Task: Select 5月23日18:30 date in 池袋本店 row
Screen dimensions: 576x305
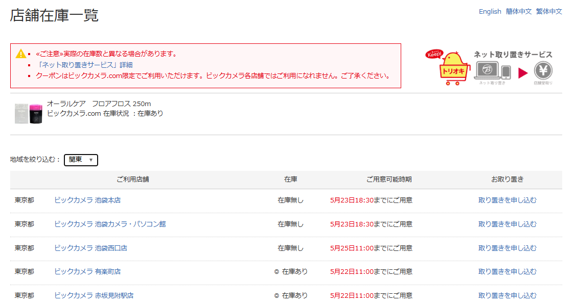Action: pos(352,200)
